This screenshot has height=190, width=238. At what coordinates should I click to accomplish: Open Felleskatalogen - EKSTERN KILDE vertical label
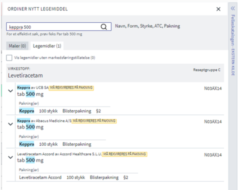[x=233, y=45]
